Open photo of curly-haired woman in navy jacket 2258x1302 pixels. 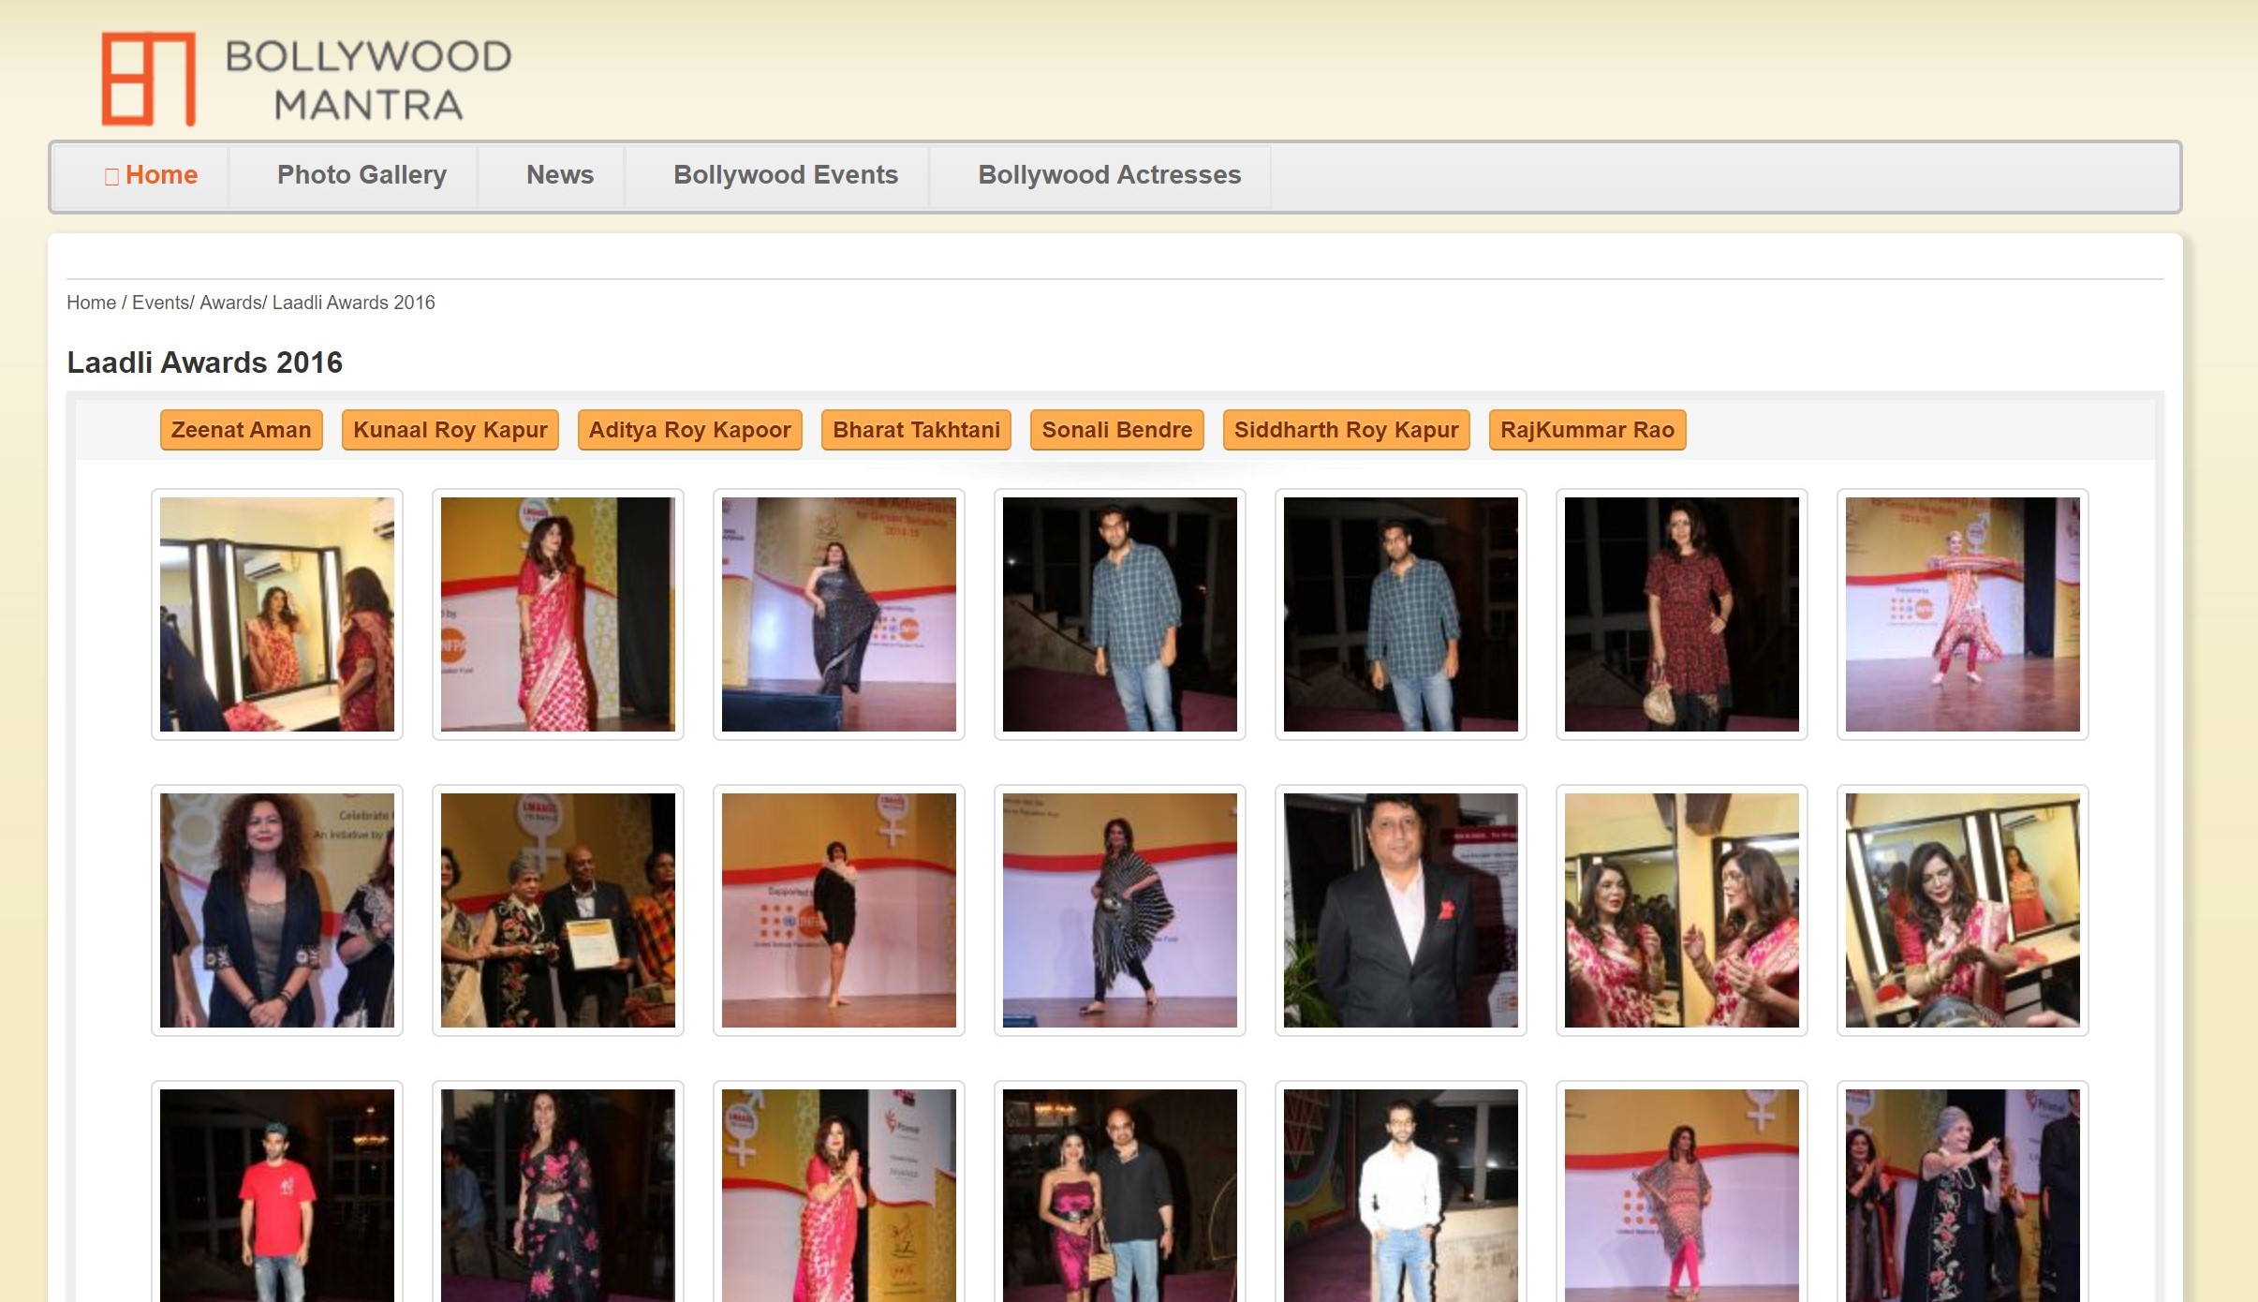coord(277,910)
